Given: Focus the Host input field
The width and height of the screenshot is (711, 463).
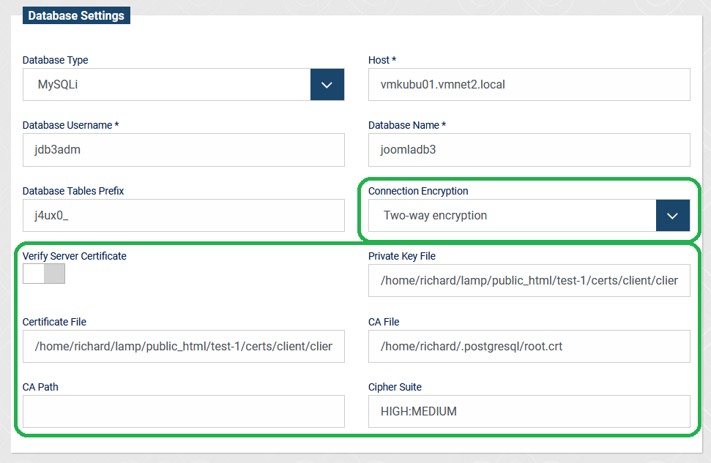Looking at the screenshot, I should [x=529, y=85].
